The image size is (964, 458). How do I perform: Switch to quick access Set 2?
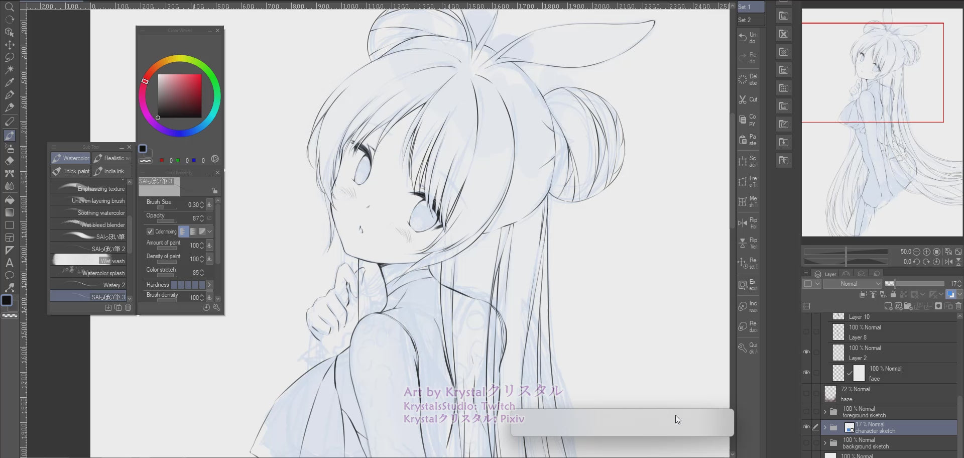coord(751,20)
